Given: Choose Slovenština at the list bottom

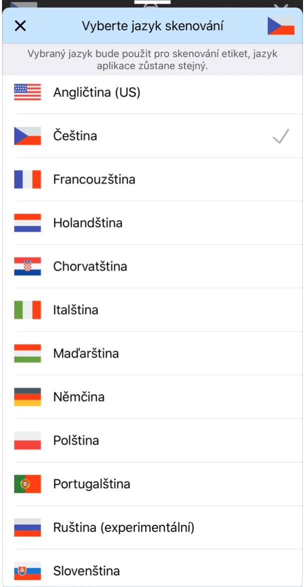Looking at the screenshot, I should (86, 571).
